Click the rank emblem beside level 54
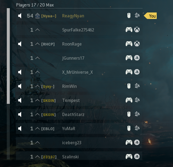This screenshot has width=173, height=167. click(x=37, y=16)
